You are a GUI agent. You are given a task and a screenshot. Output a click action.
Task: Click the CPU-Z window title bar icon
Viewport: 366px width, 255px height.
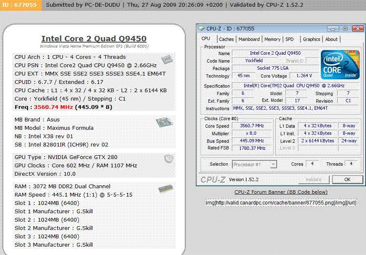pyautogui.click(x=201, y=28)
